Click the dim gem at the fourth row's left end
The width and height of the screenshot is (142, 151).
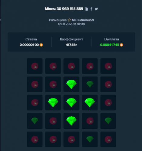click(x=35, y=121)
